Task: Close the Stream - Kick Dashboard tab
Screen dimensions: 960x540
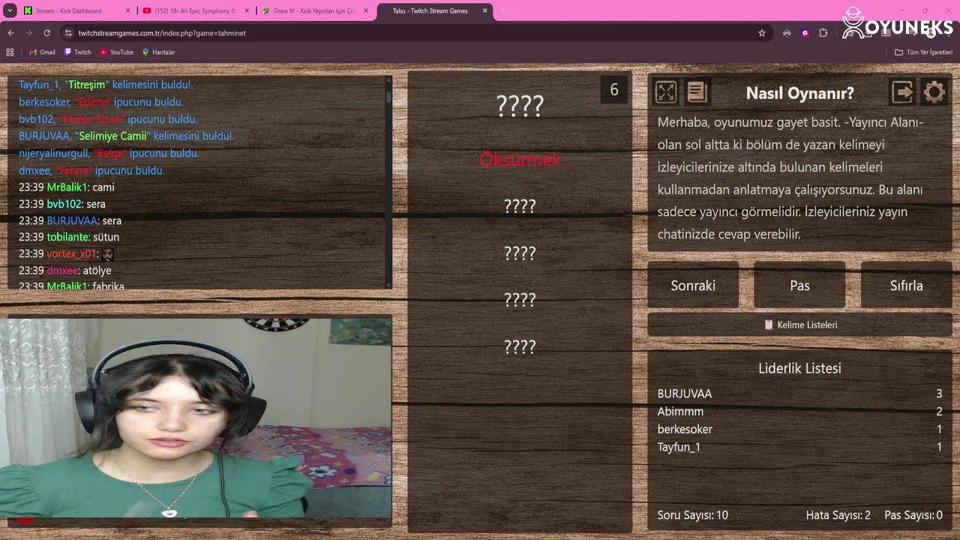Action: (x=127, y=10)
